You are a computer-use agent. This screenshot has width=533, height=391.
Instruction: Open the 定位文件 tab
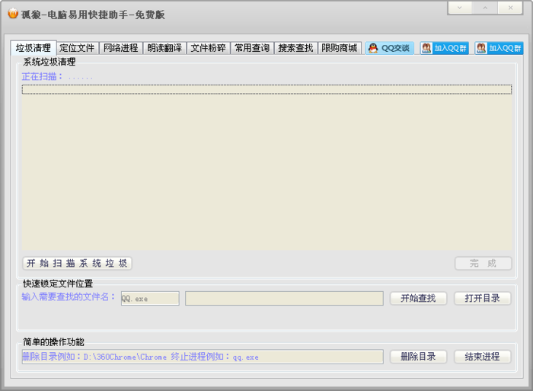[77, 48]
